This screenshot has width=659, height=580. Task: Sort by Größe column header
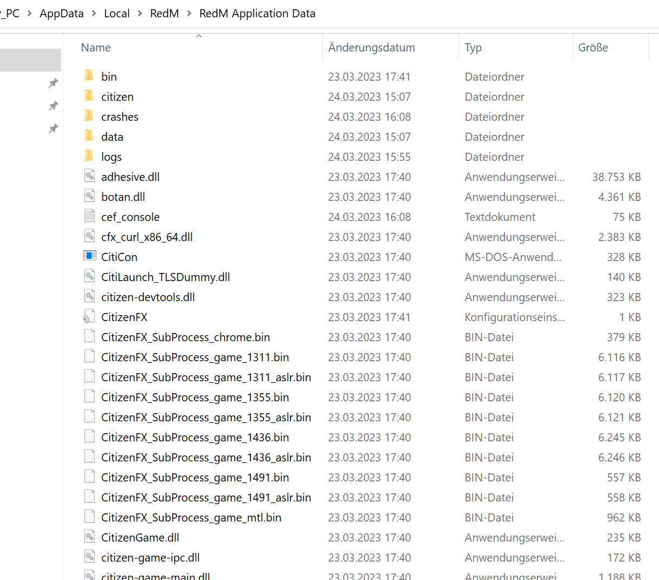pyautogui.click(x=593, y=48)
